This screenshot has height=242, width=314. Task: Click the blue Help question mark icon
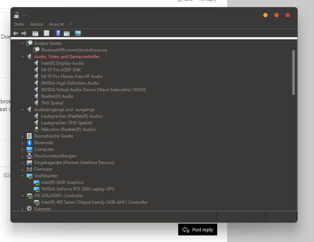[x=58, y=33]
